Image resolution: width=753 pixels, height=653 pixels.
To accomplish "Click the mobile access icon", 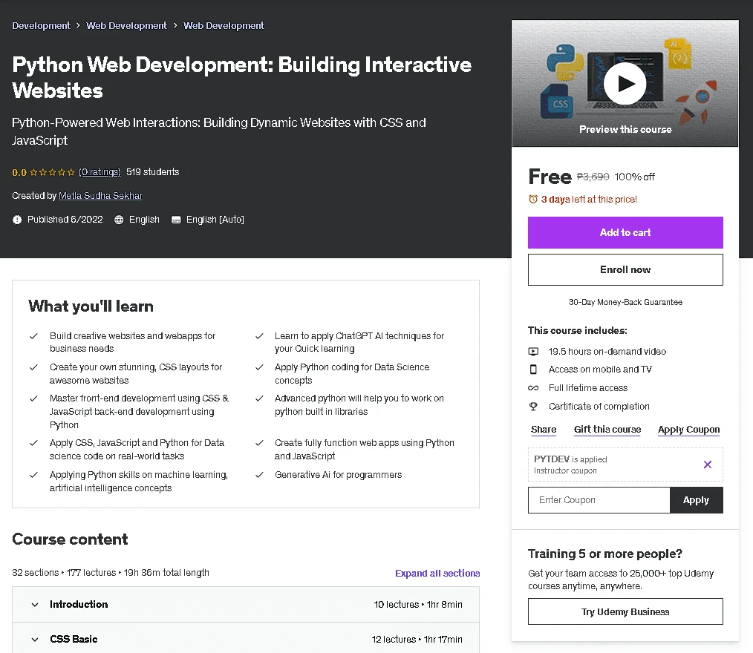I will point(533,370).
